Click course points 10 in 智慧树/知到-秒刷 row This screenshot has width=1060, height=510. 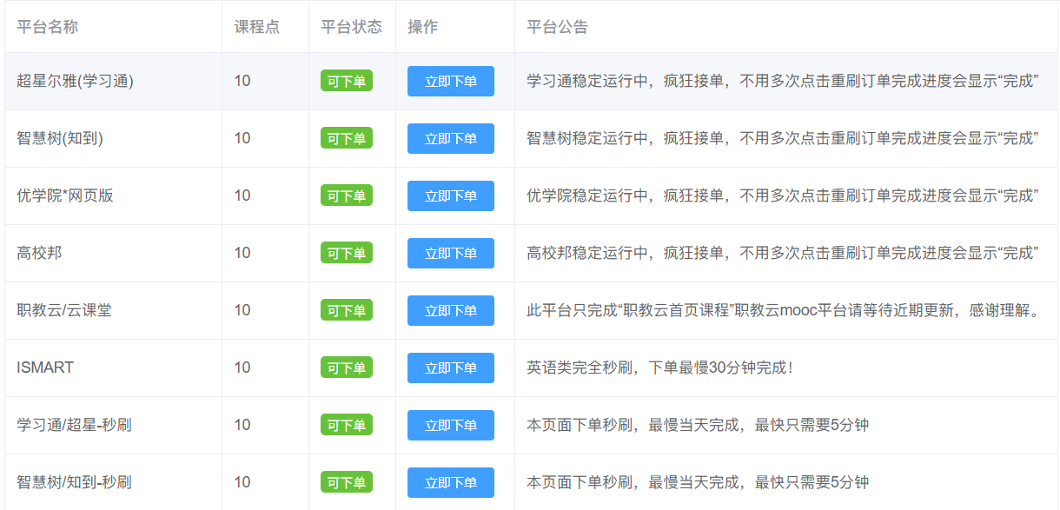pyautogui.click(x=242, y=482)
